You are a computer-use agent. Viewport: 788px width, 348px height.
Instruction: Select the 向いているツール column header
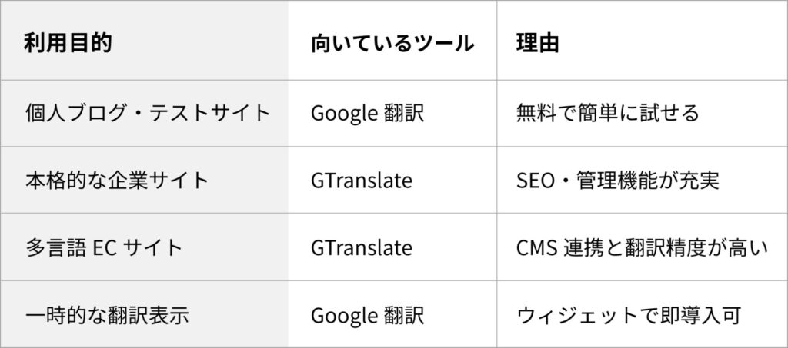392,43
